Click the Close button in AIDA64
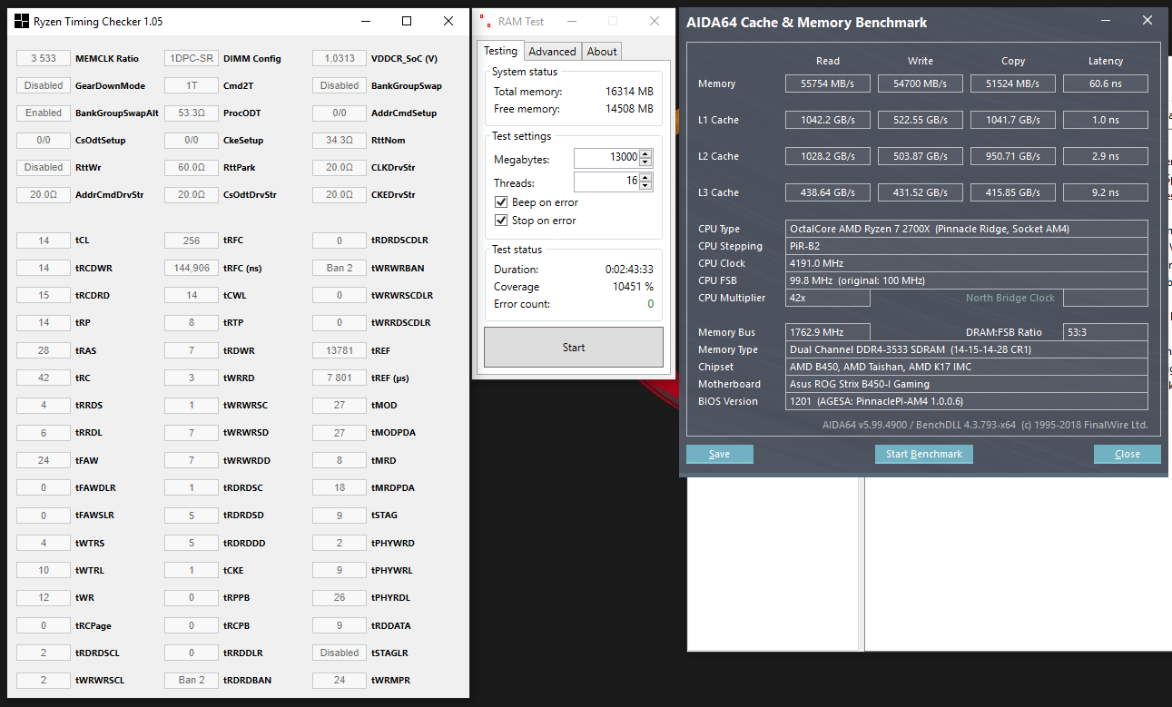This screenshot has height=707, width=1172. tap(1128, 454)
